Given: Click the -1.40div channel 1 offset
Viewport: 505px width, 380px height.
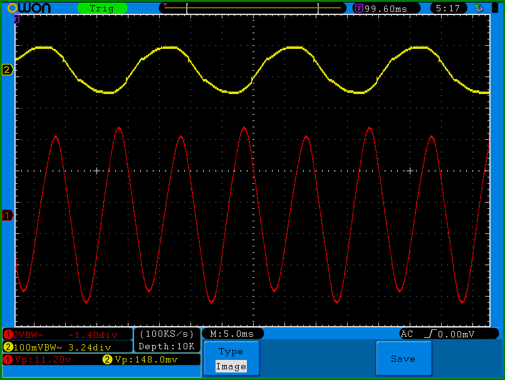Looking at the screenshot, I should (x=93, y=335).
